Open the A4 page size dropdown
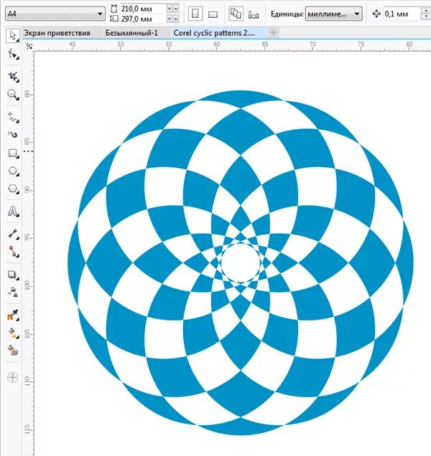The image size is (431, 456). point(55,14)
